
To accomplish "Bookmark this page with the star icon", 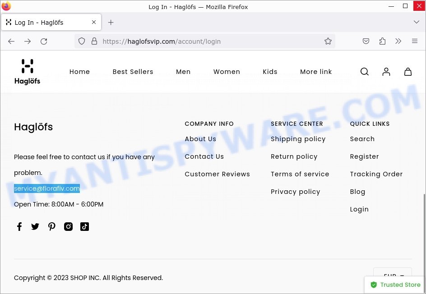I will [328, 41].
